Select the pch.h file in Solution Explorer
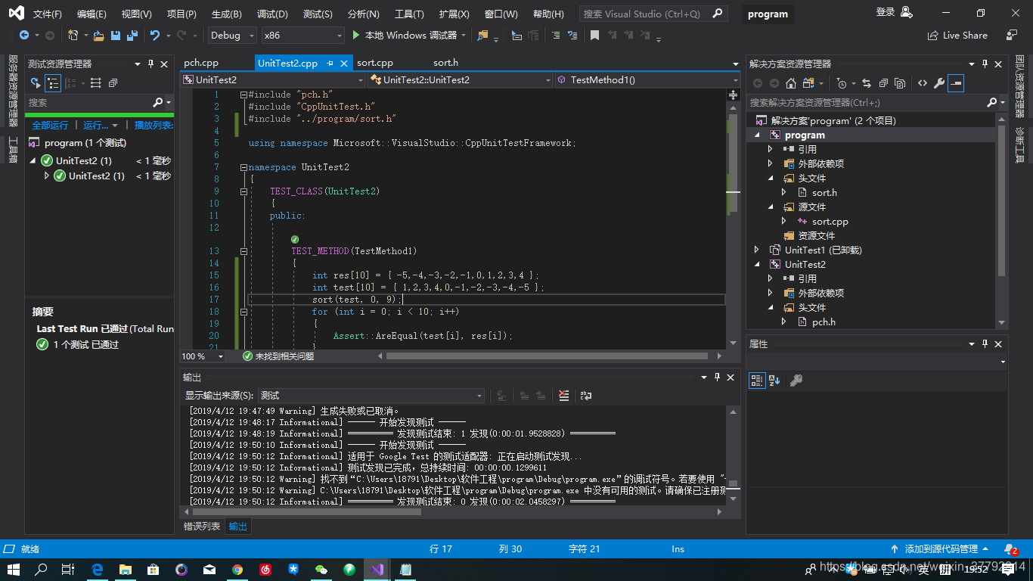The image size is (1033, 581). point(824,322)
